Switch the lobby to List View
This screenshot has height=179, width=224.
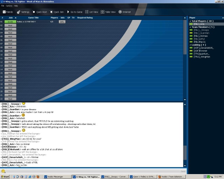(x=92, y=12)
